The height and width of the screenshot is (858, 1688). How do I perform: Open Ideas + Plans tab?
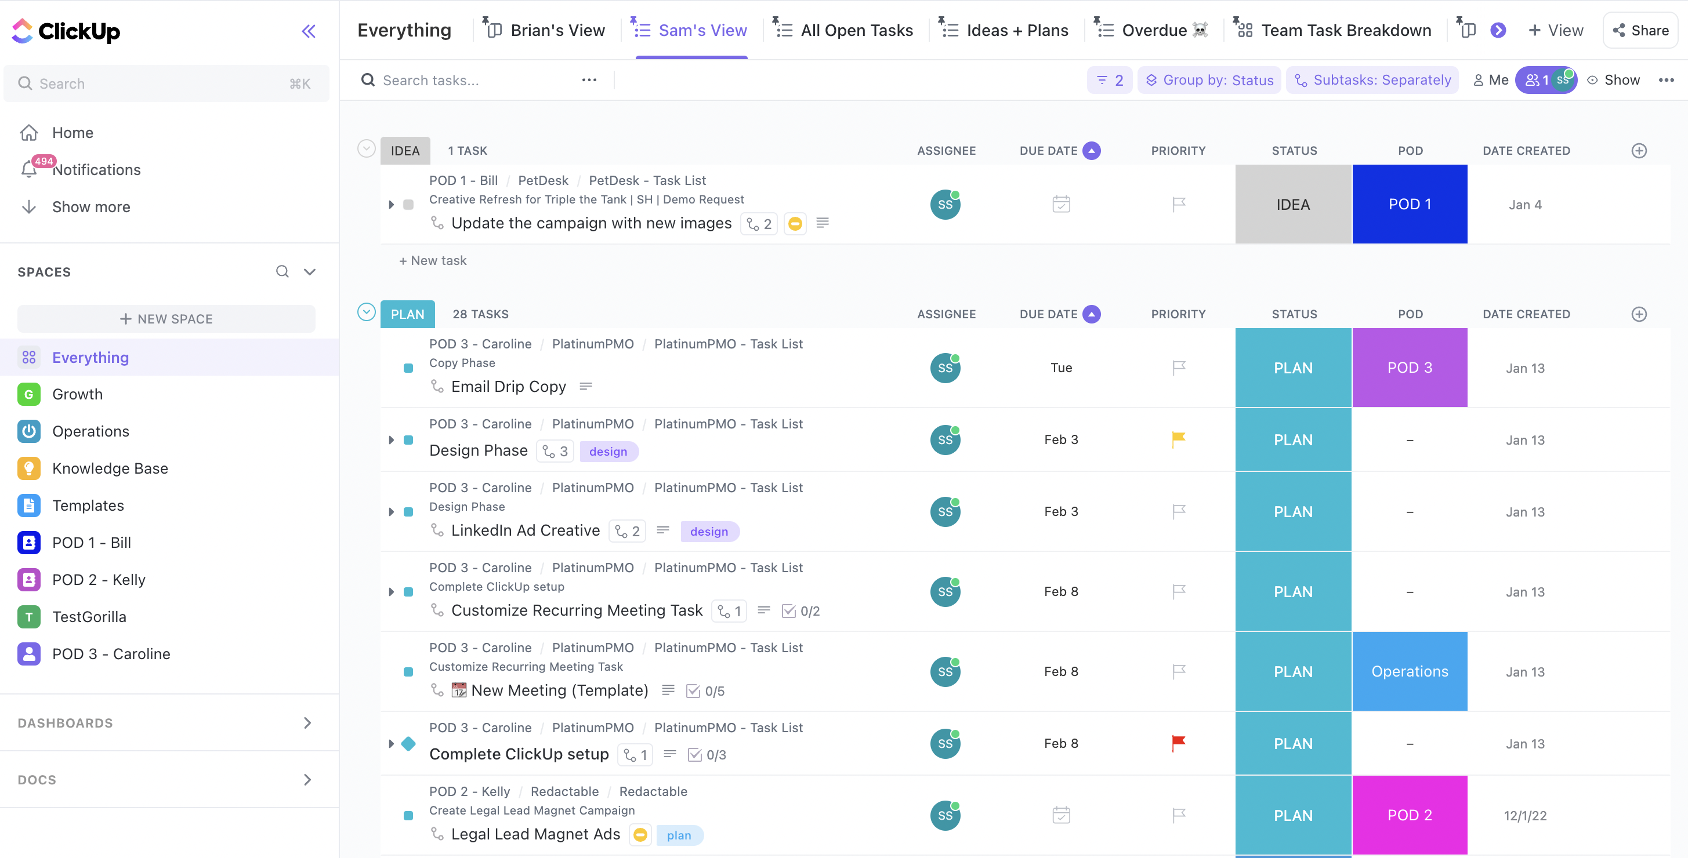point(1004,30)
